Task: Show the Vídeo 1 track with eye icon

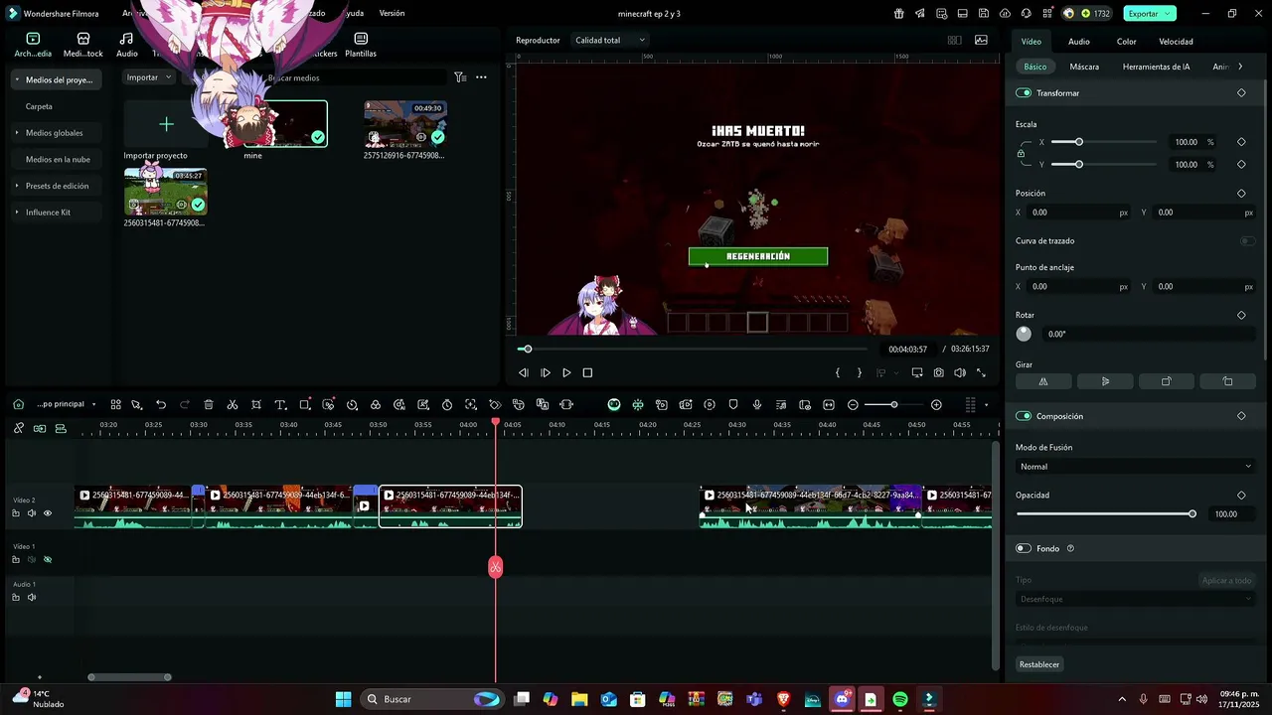Action: (x=47, y=560)
